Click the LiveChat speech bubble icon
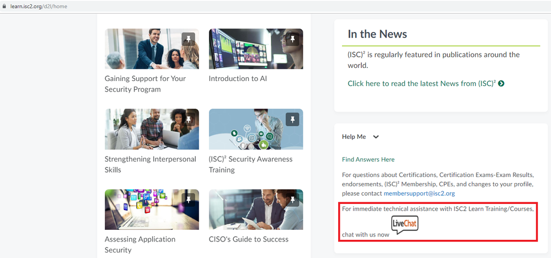Viewport: 551px width, 258px height. click(x=404, y=224)
